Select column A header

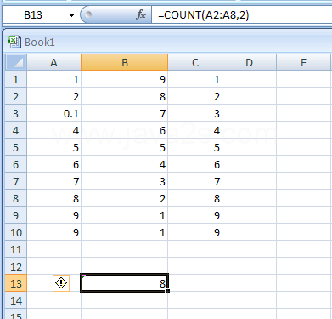53,62
